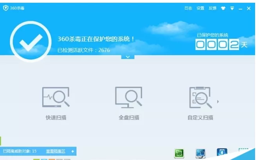Close the 360杀毒 window
Image resolution: width=259 pixels, height=160 pixels.
point(249,9)
